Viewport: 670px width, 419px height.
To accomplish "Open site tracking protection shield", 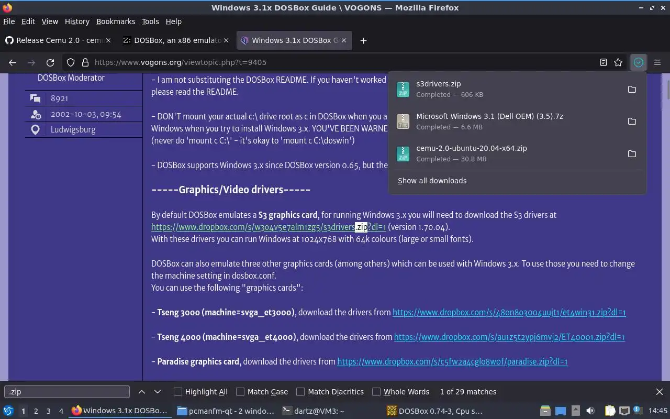I will point(71,62).
